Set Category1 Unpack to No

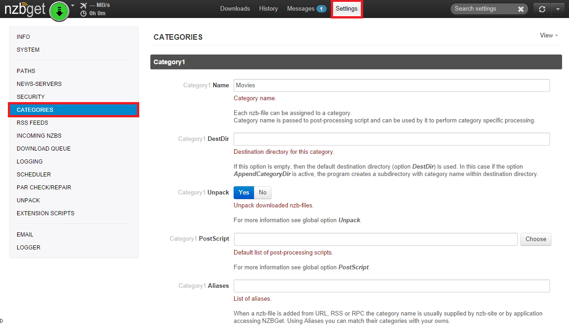(263, 193)
